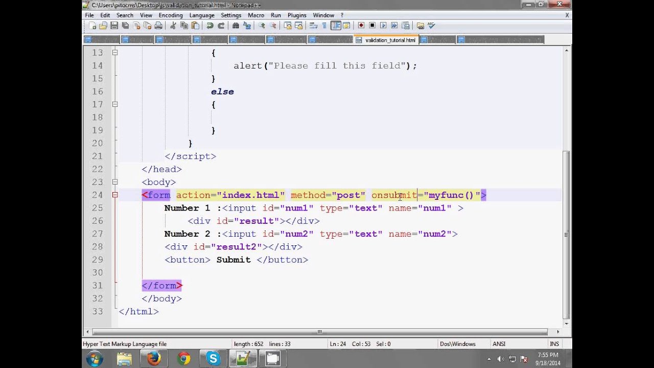The width and height of the screenshot is (654, 368).
Task: Save the current file using toolbar icon
Action: [114, 26]
